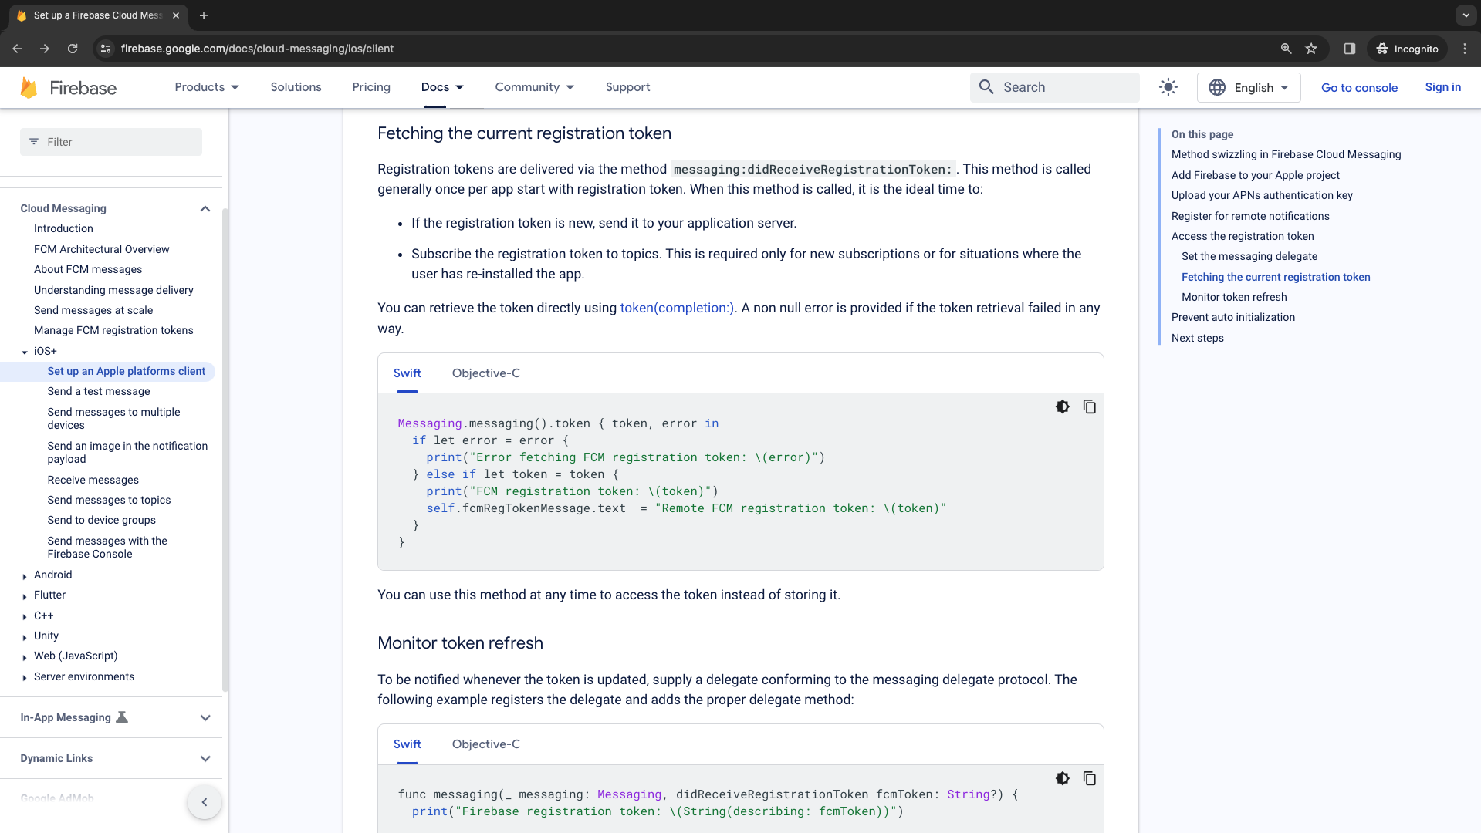Open Send a test message page

(99, 391)
